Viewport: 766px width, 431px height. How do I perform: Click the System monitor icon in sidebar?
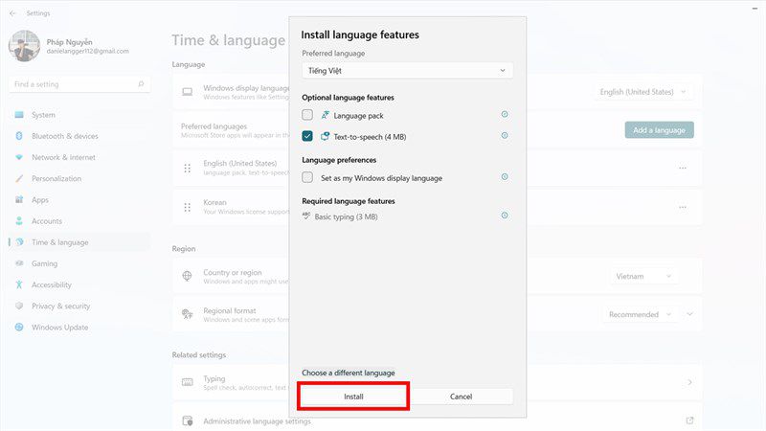click(x=19, y=115)
